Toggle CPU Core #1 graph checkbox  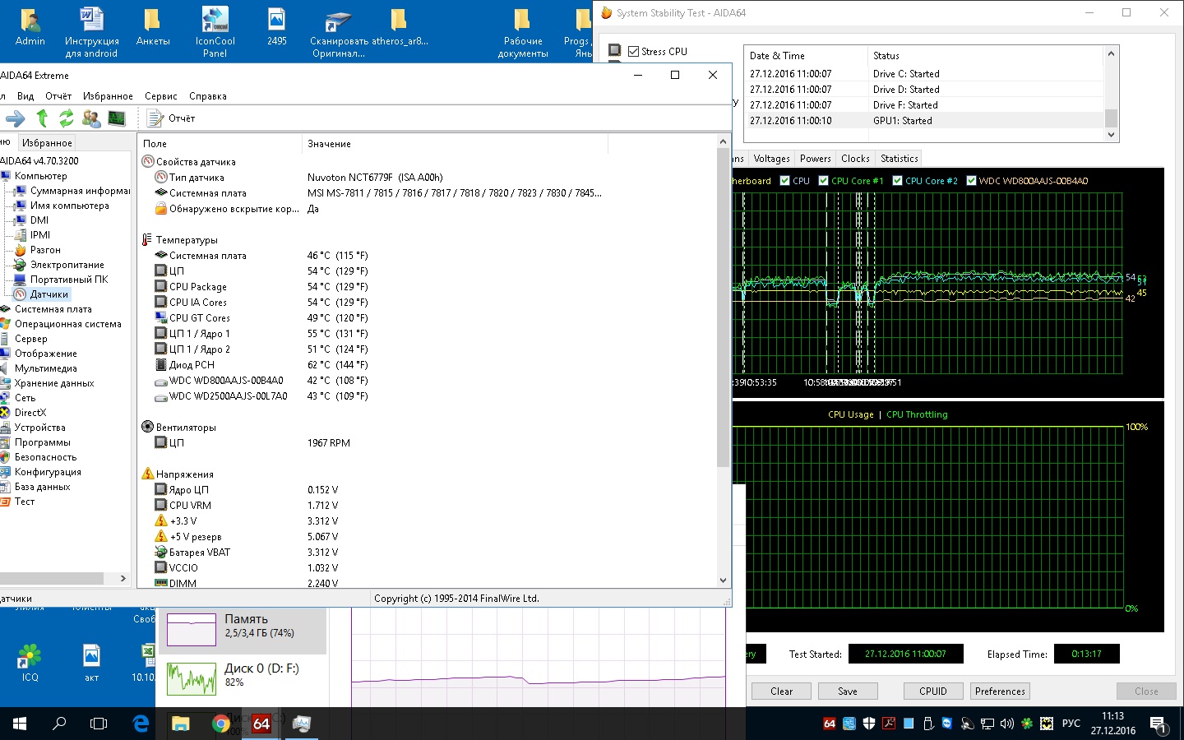point(823,181)
